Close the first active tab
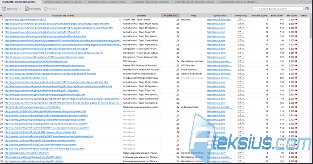This screenshot has height=164, width=313. pos(39,2)
